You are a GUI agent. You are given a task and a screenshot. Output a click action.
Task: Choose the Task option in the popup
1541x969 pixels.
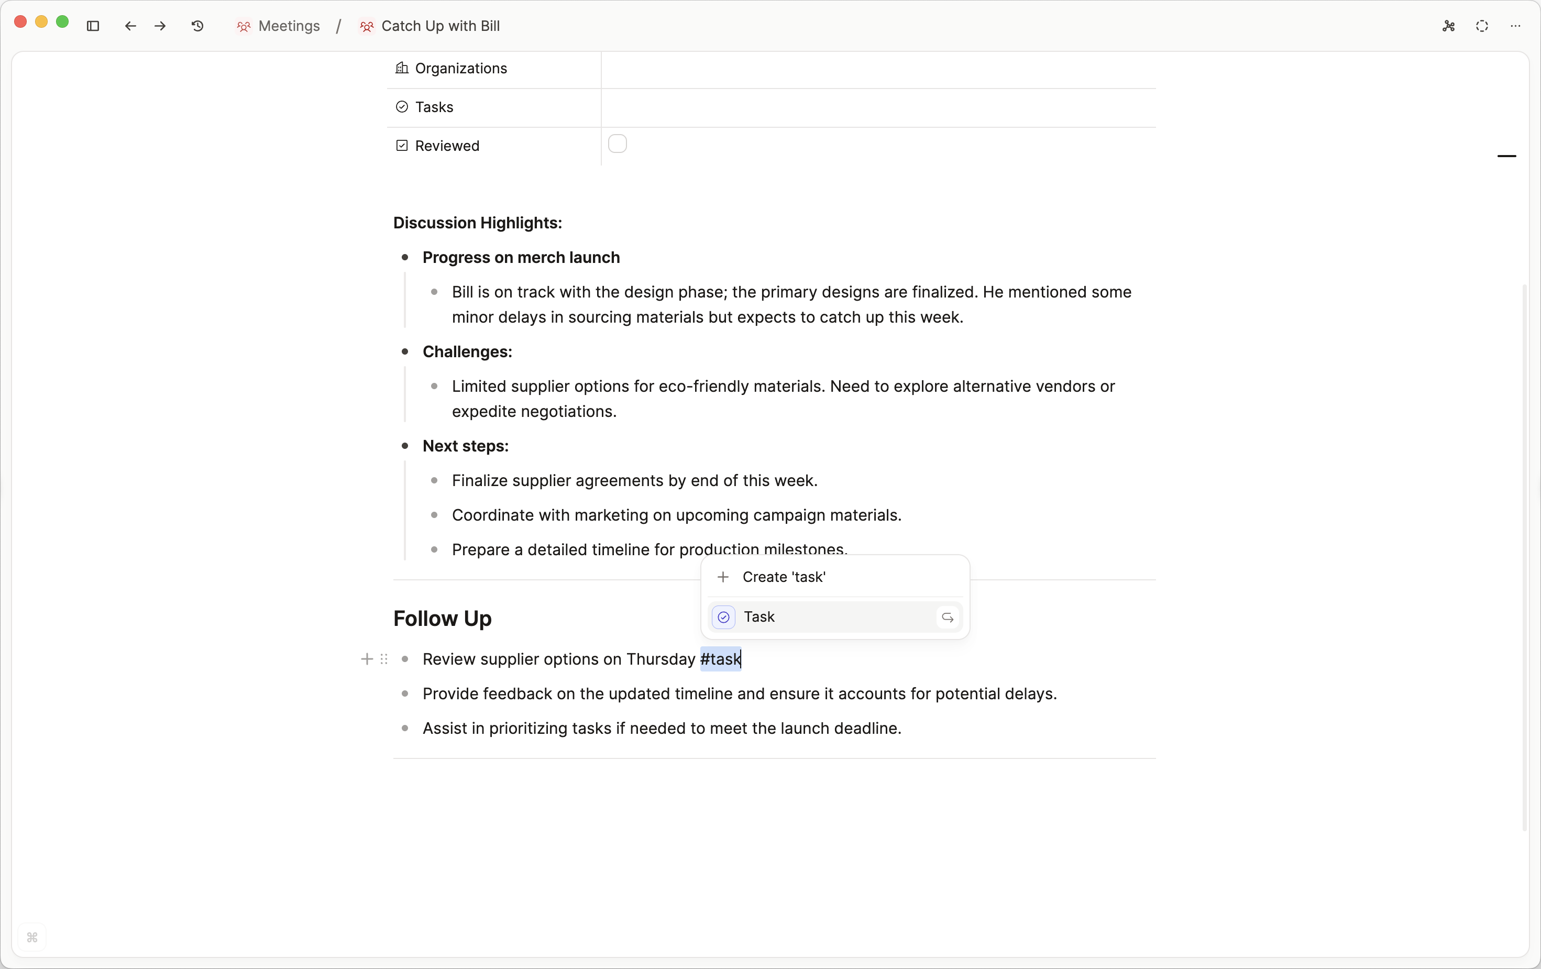pos(759,617)
